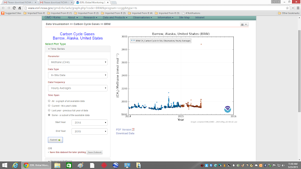Screen dimensions: 301x169
Task: Launch Internet Explorer from the taskbar
Action: coord(15,165)
